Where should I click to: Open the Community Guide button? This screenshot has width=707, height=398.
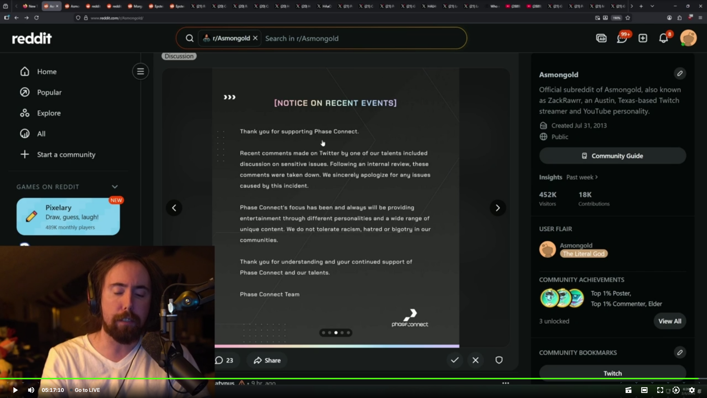point(612,156)
